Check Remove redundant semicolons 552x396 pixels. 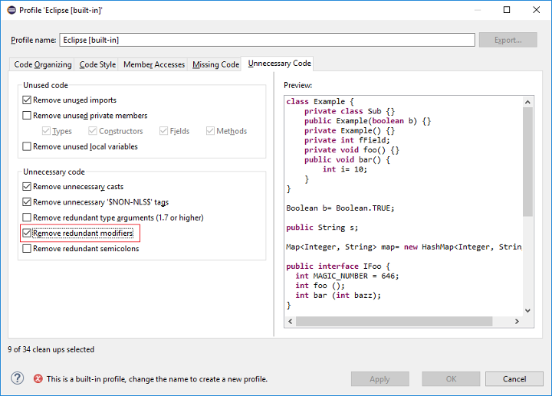coord(28,248)
